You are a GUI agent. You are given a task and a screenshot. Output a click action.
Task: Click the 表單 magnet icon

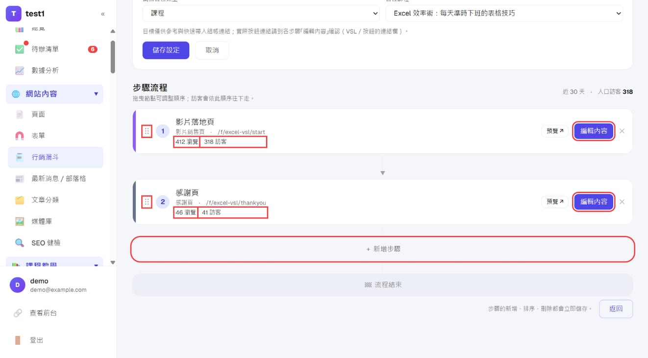pos(20,136)
